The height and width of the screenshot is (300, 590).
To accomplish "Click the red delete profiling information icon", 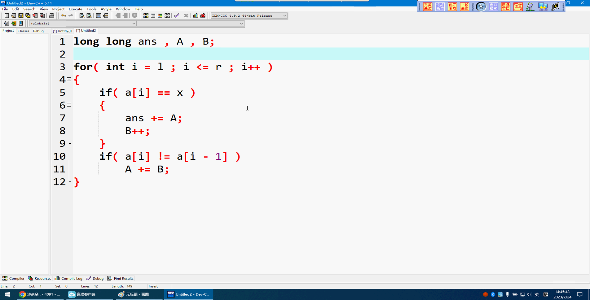I will tap(203, 15).
